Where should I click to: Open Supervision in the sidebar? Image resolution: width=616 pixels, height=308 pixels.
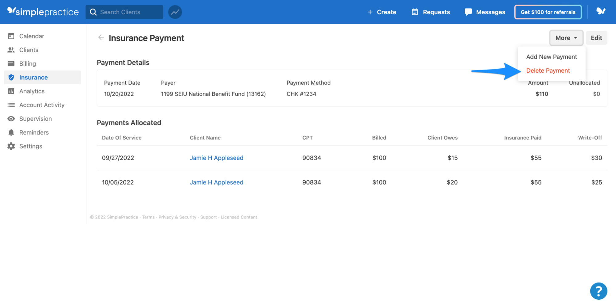pos(35,119)
